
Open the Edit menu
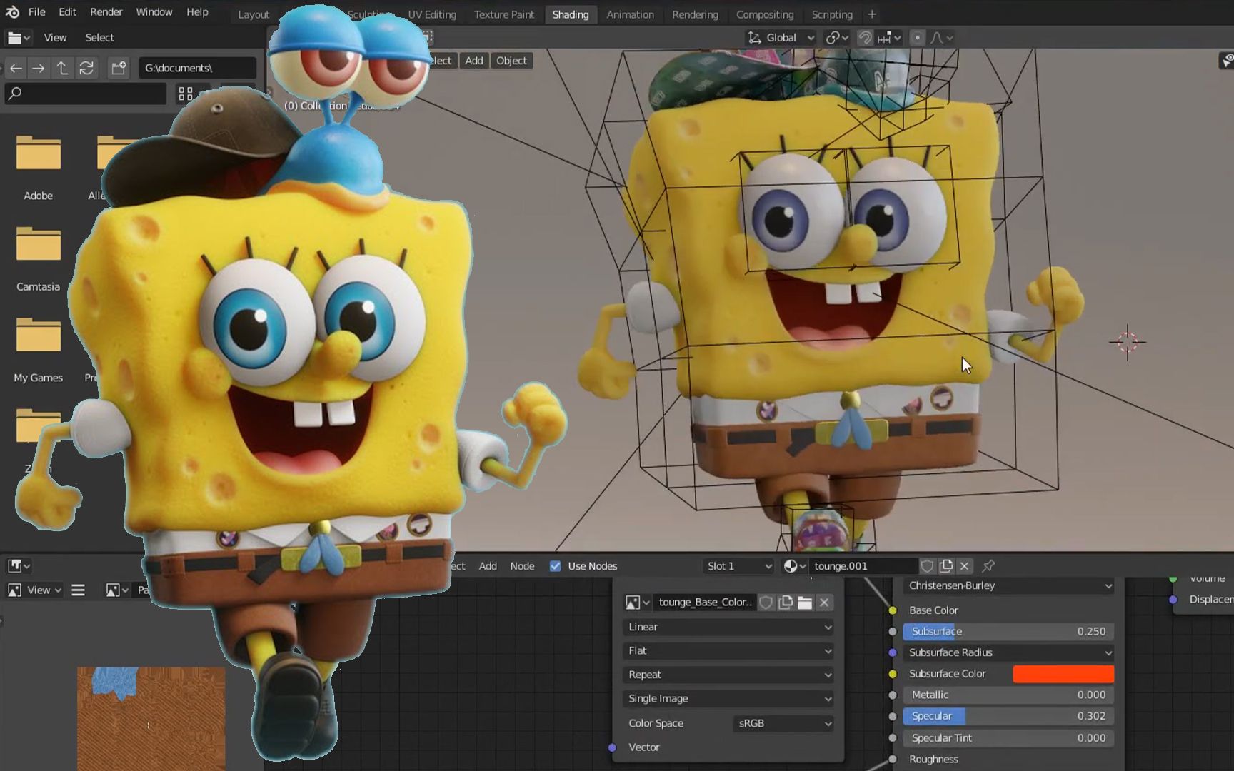point(68,12)
